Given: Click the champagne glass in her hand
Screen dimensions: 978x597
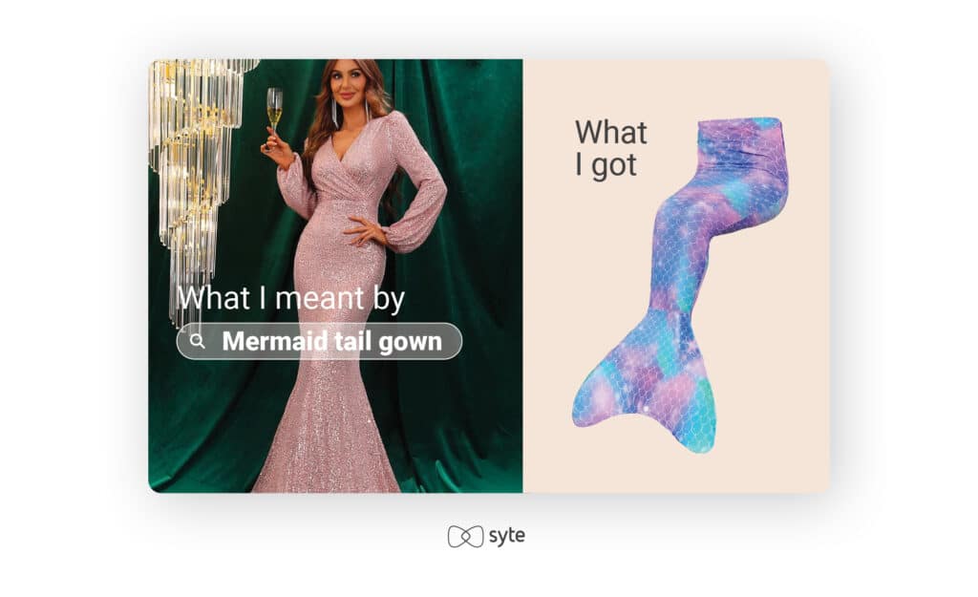Looking at the screenshot, I should coord(274,111).
